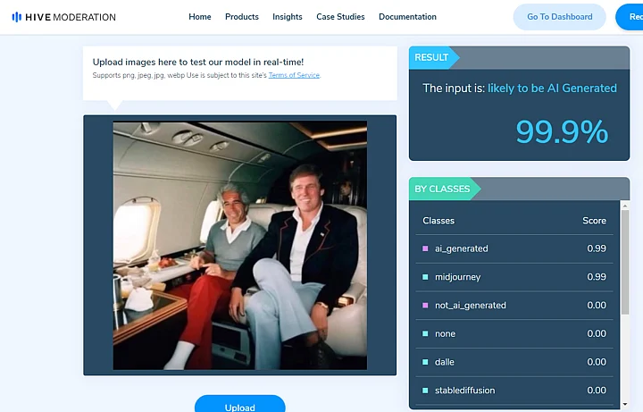This screenshot has width=643, height=412.
Task: Click the purple ai_generated class marker
Action: tap(425, 248)
